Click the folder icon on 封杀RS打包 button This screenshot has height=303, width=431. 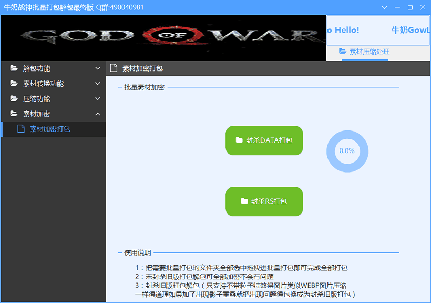click(244, 201)
